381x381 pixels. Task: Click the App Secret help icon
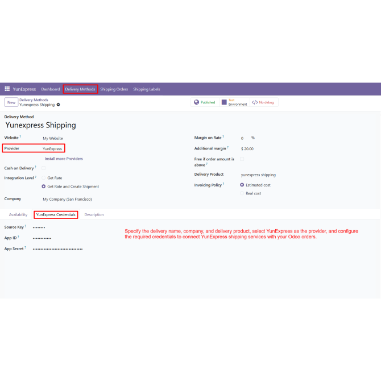[x=25, y=247]
